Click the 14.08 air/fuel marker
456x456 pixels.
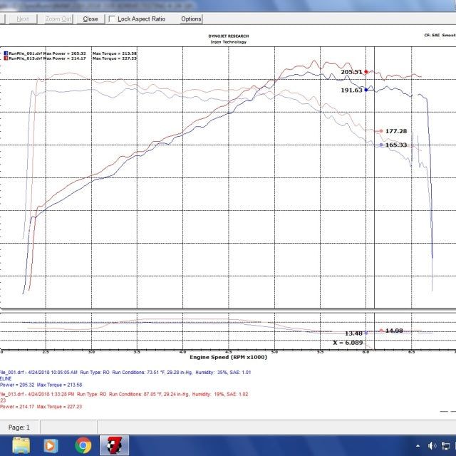click(381, 331)
